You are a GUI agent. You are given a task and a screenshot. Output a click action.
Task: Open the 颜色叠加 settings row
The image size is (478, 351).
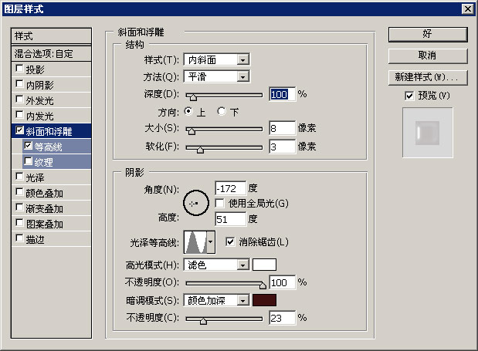51,193
